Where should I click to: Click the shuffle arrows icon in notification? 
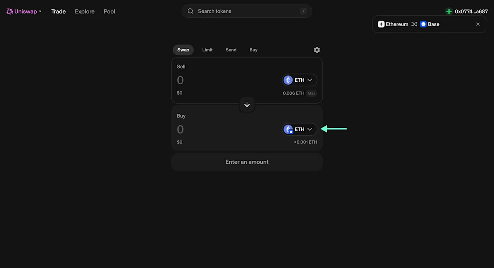414,24
